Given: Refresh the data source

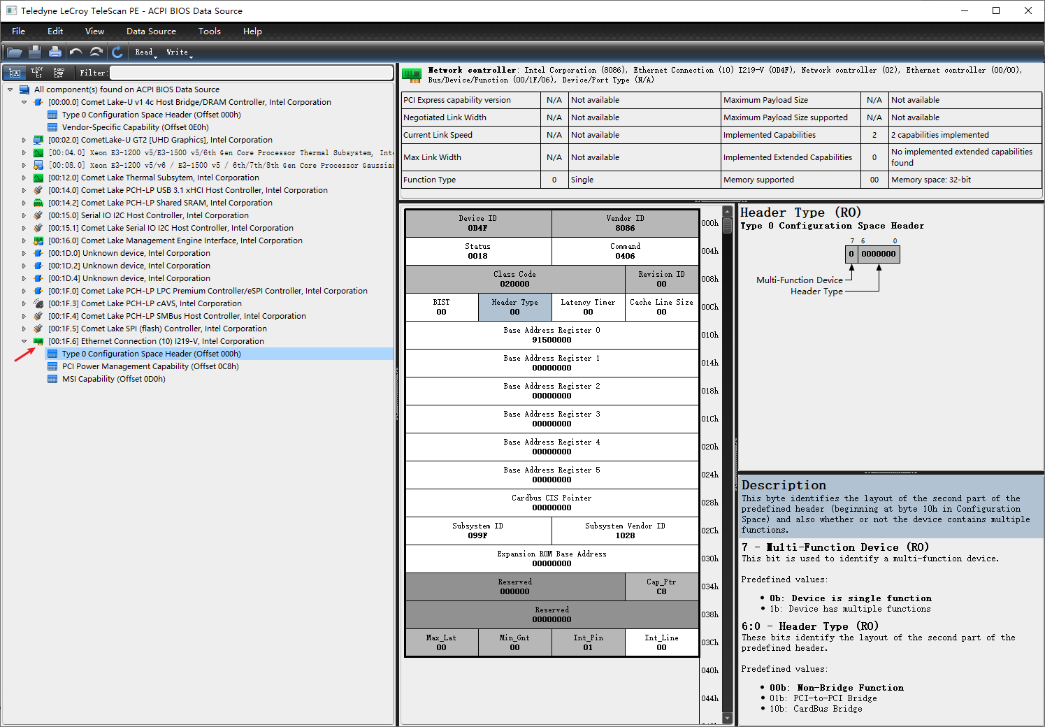Looking at the screenshot, I should pyautogui.click(x=117, y=52).
